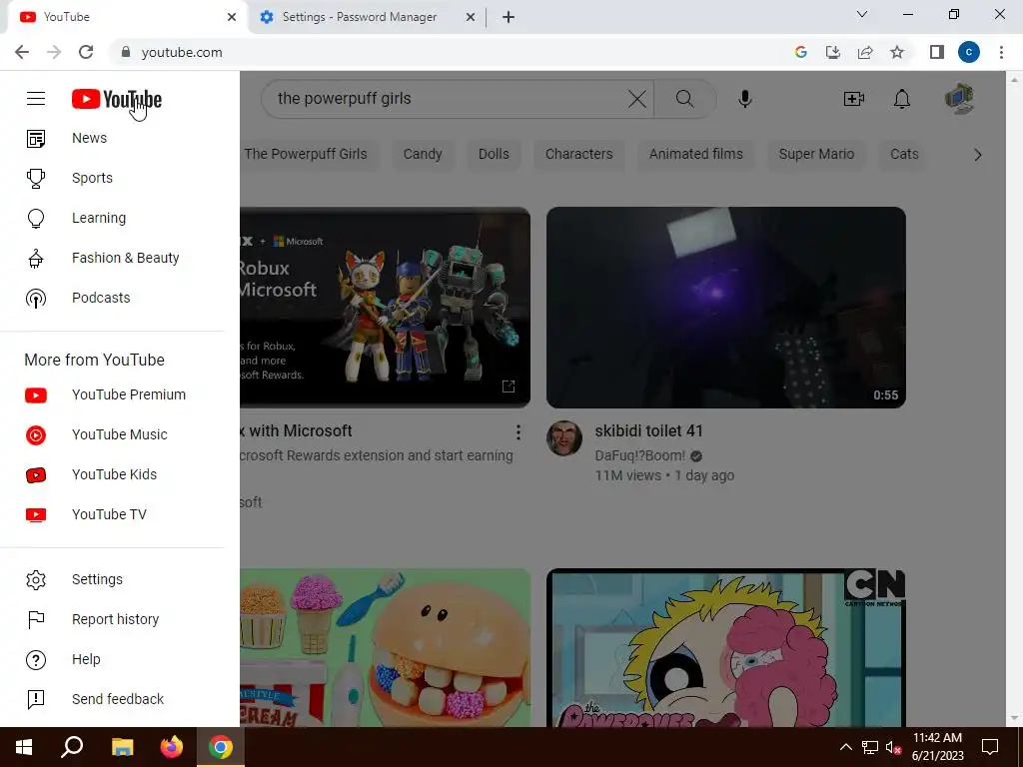Viewport: 1023px width, 767px height.
Task: Click the muted volume tray icon
Action: pyautogui.click(x=893, y=747)
